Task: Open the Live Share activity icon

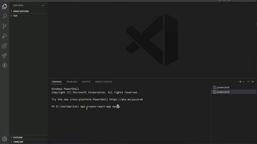Action: 4,56
